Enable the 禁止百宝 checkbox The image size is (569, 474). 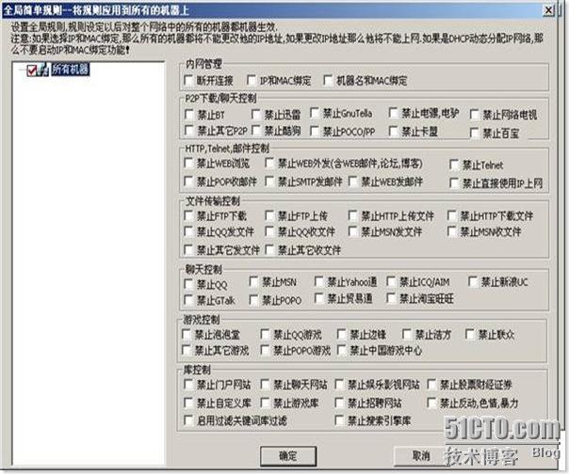pyautogui.click(x=474, y=133)
